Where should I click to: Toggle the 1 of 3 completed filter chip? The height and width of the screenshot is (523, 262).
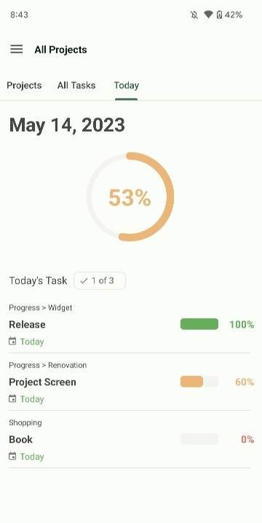click(100, 281)
